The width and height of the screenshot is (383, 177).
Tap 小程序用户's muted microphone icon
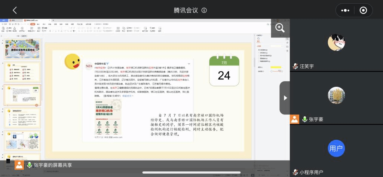[x=295, y=172]
